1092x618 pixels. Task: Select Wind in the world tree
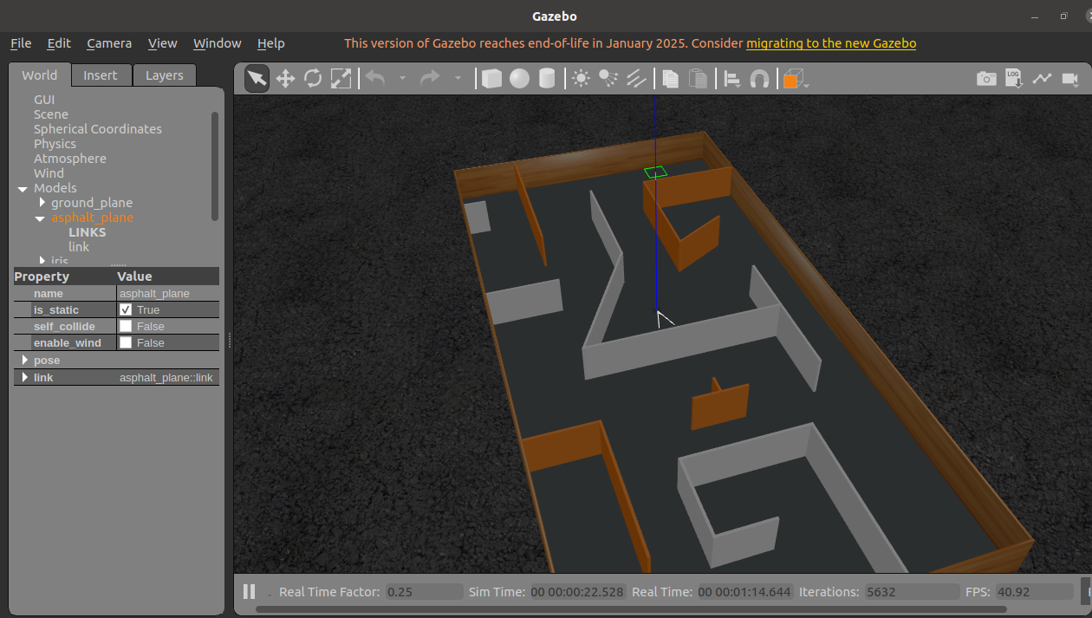click(x=49, y=173)
